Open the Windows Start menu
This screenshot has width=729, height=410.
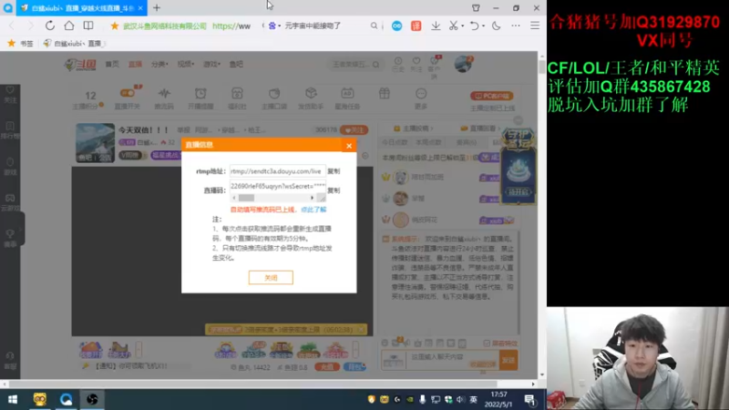point(13,399)
